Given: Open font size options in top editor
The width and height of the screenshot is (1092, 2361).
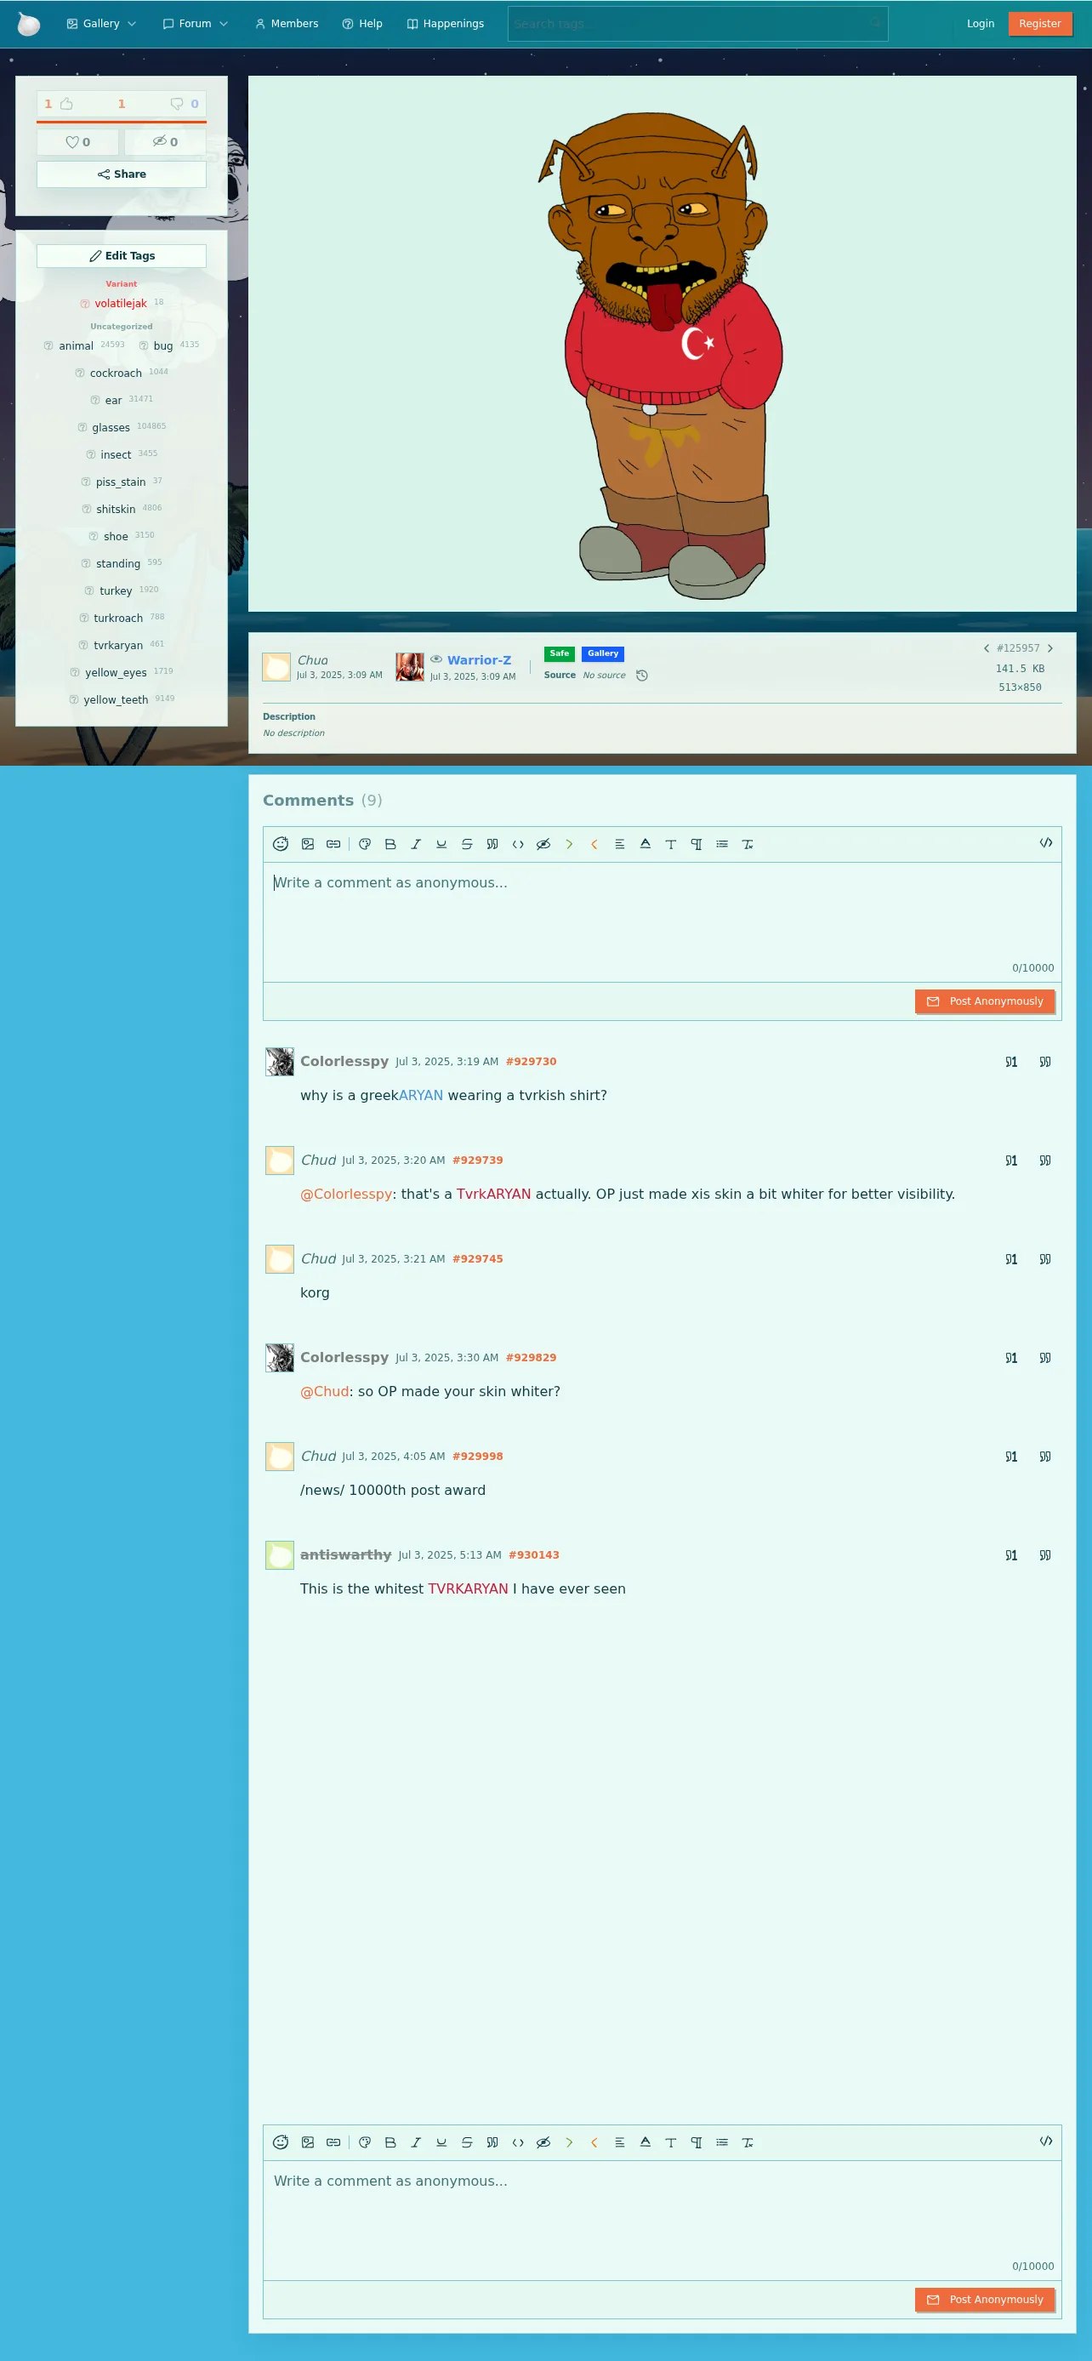Looking at the screenshot, I should click(x=670, y=844).
